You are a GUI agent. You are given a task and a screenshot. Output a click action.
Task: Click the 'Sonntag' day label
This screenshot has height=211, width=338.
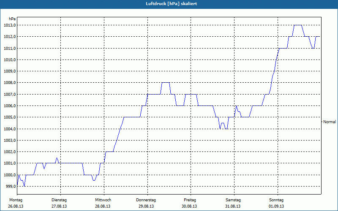point(276,200)
